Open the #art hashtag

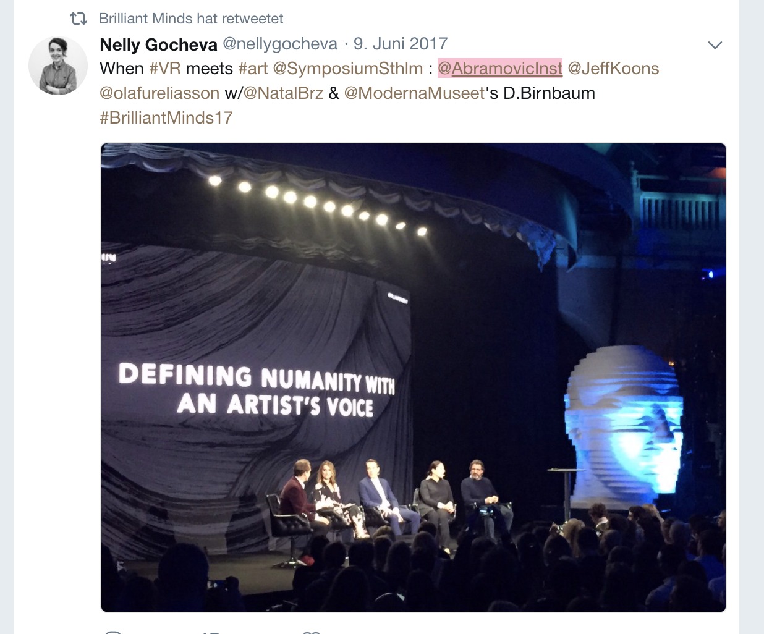(253, 69)
